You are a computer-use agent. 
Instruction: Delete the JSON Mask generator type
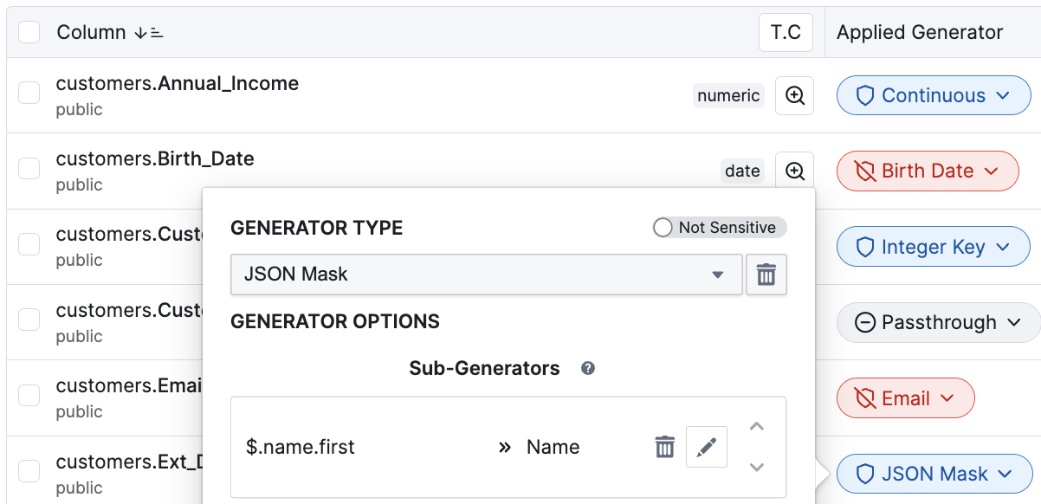point(766,275)
